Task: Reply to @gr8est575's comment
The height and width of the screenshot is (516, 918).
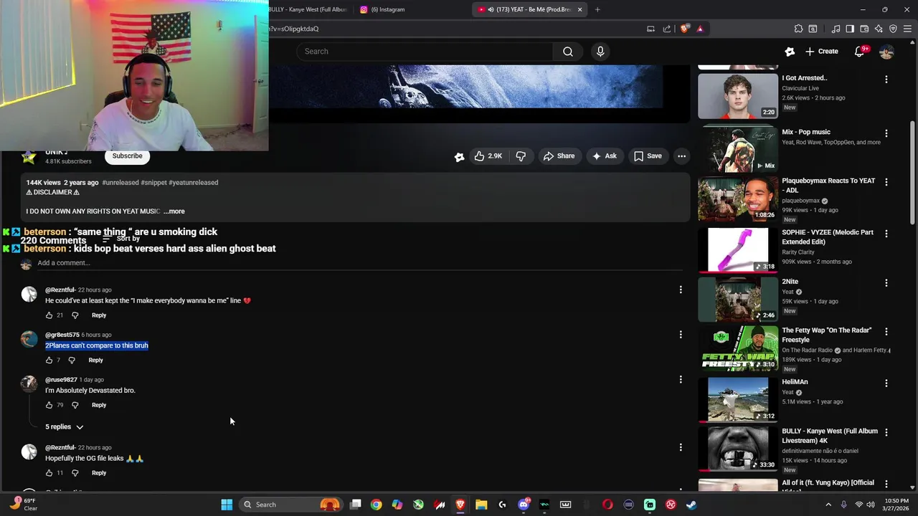Action: tap(95, 360)
